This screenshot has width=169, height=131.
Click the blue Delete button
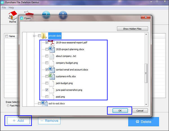point(144,122)
